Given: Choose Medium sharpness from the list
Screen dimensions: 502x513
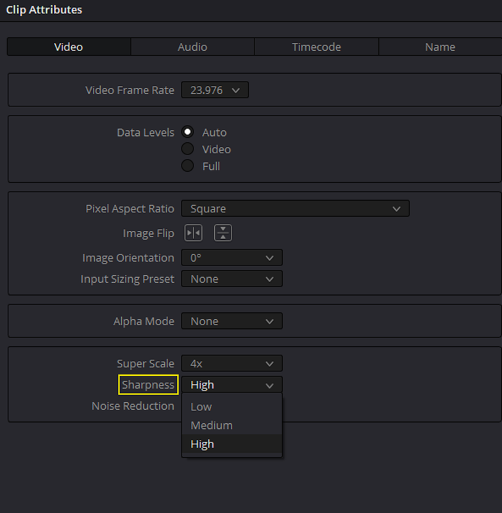Looking at the screenshot, I should (x=232, y=425).
